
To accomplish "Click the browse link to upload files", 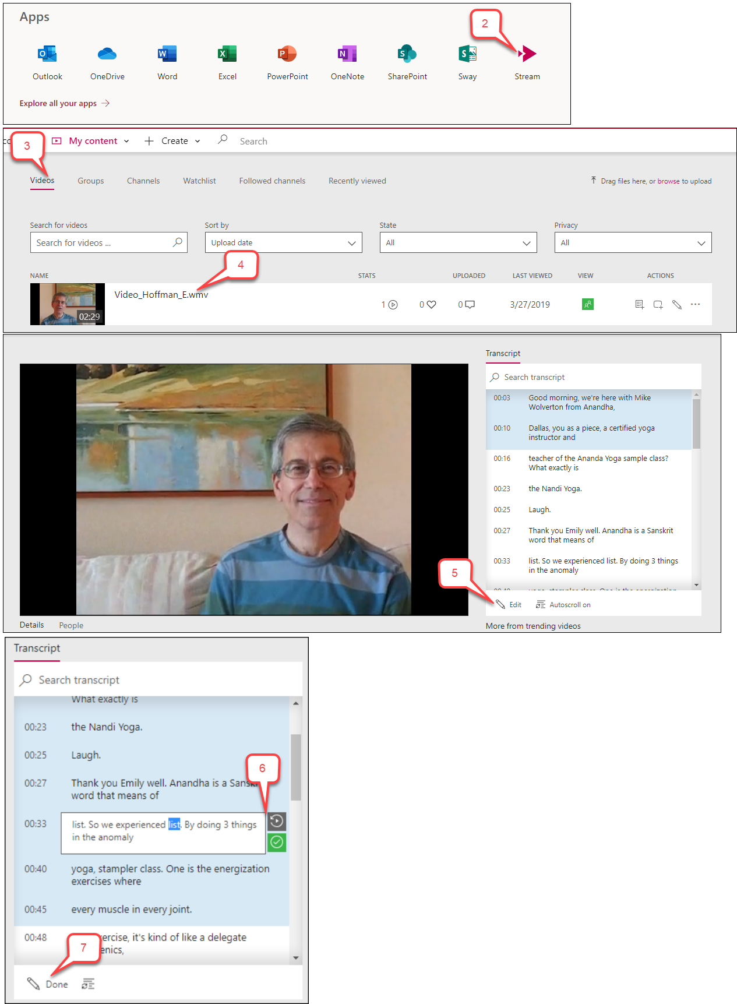I will point(668,181).
